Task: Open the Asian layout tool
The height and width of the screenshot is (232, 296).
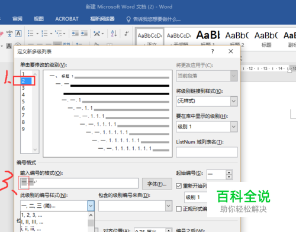Action: click(x=96, y=34)
